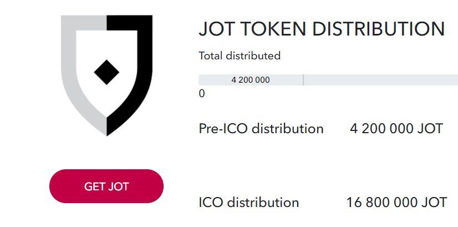
Task: Click the word DISTRIBUTION in the title
Action: [378, 29]
